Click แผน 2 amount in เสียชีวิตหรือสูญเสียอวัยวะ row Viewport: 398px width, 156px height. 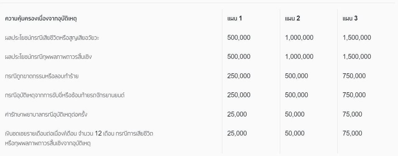[299, 38]
